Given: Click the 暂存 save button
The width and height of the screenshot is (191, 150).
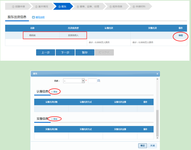Looking at the screenshot, I should point(85,52).
